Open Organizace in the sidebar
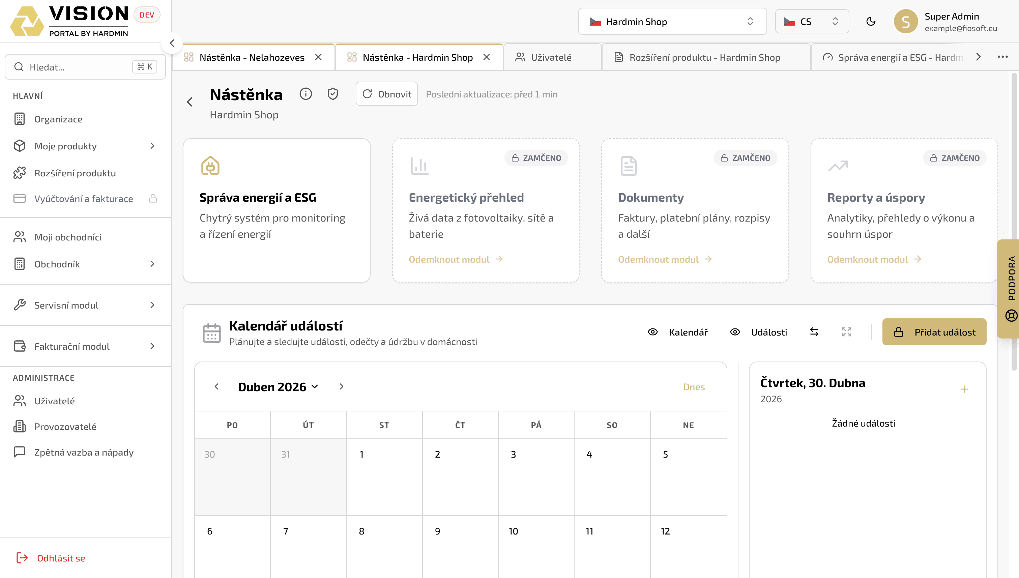The width and height of the screenshot is (1019, 578). 86,119
